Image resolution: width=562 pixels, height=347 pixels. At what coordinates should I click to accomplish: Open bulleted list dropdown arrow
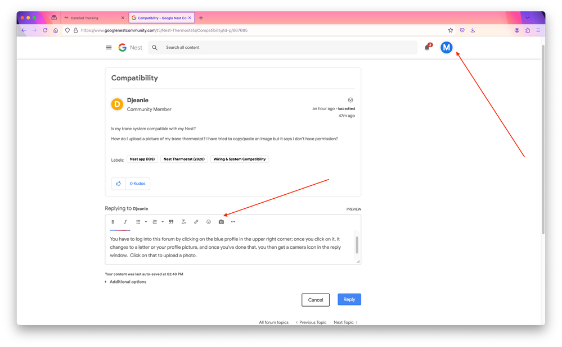pos(146,222)
